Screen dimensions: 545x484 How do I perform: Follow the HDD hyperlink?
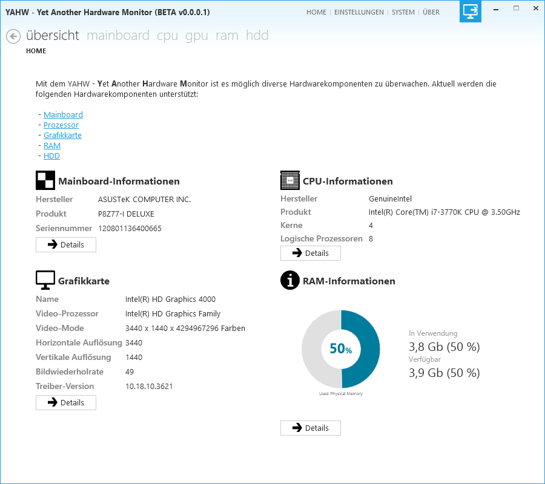(x=52, y=156)
